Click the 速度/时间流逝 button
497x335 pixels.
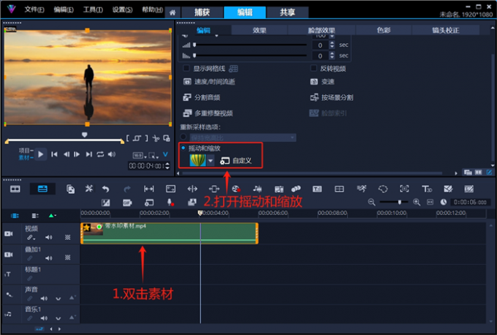pyautogui.click(x=209, y=82)
